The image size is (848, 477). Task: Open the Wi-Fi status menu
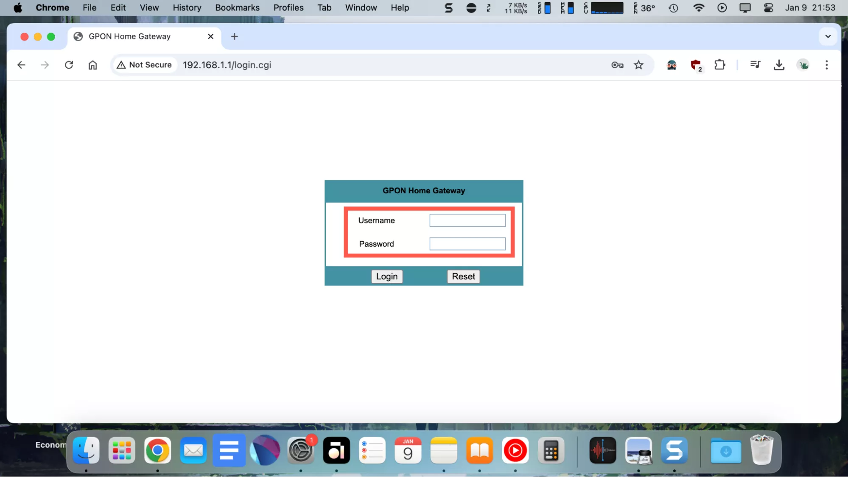pyautogui.click(x=698, y=8)
